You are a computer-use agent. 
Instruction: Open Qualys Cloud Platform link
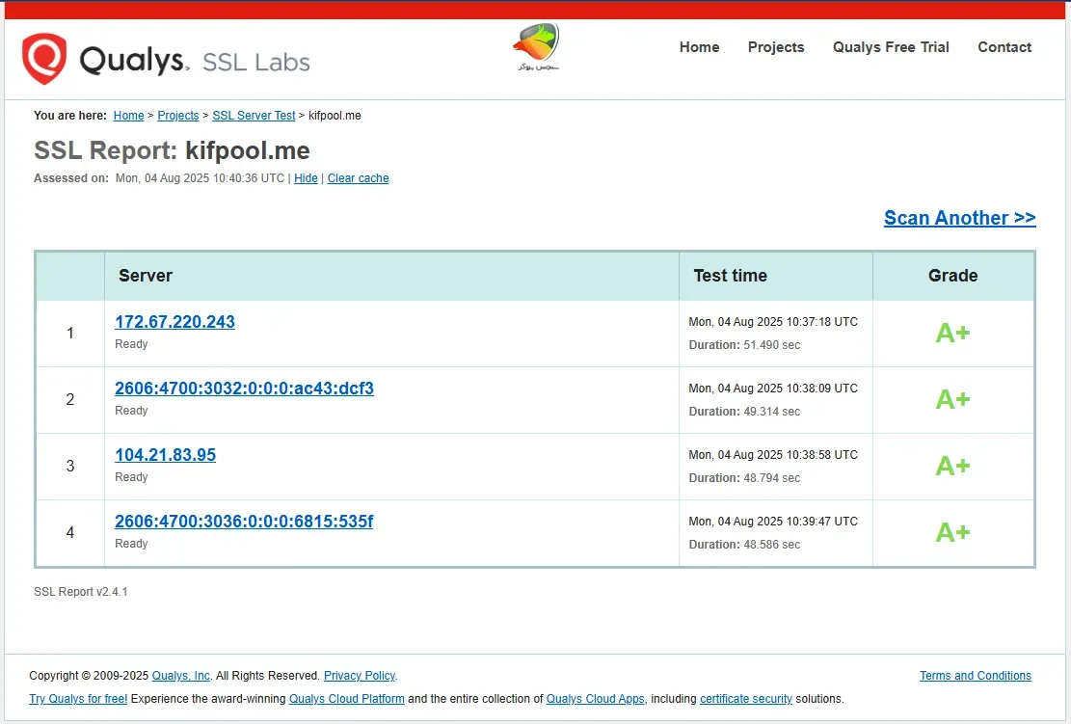(346, 699)
